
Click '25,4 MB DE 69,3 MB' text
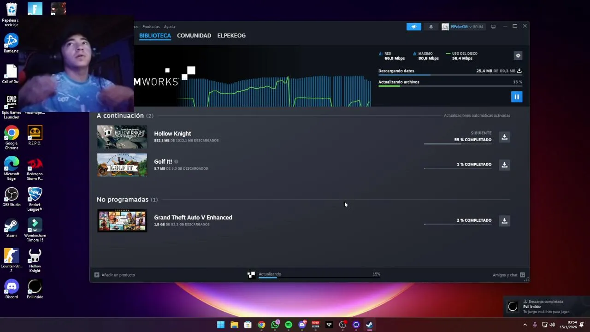[x=496, y=71]
